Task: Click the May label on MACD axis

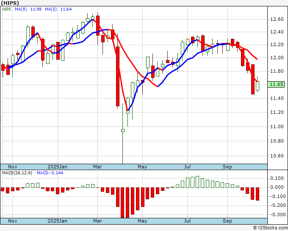Action: [x=142, y=221]
